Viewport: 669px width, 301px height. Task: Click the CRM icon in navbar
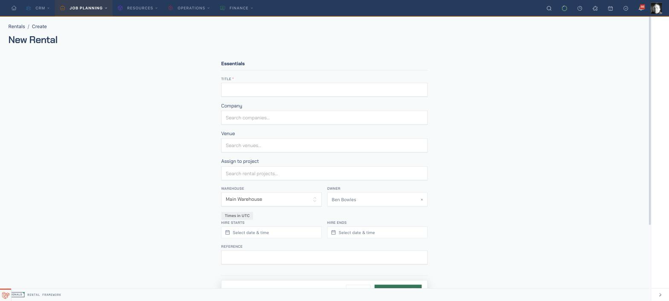pyautogui.click(x=29, y=8)
